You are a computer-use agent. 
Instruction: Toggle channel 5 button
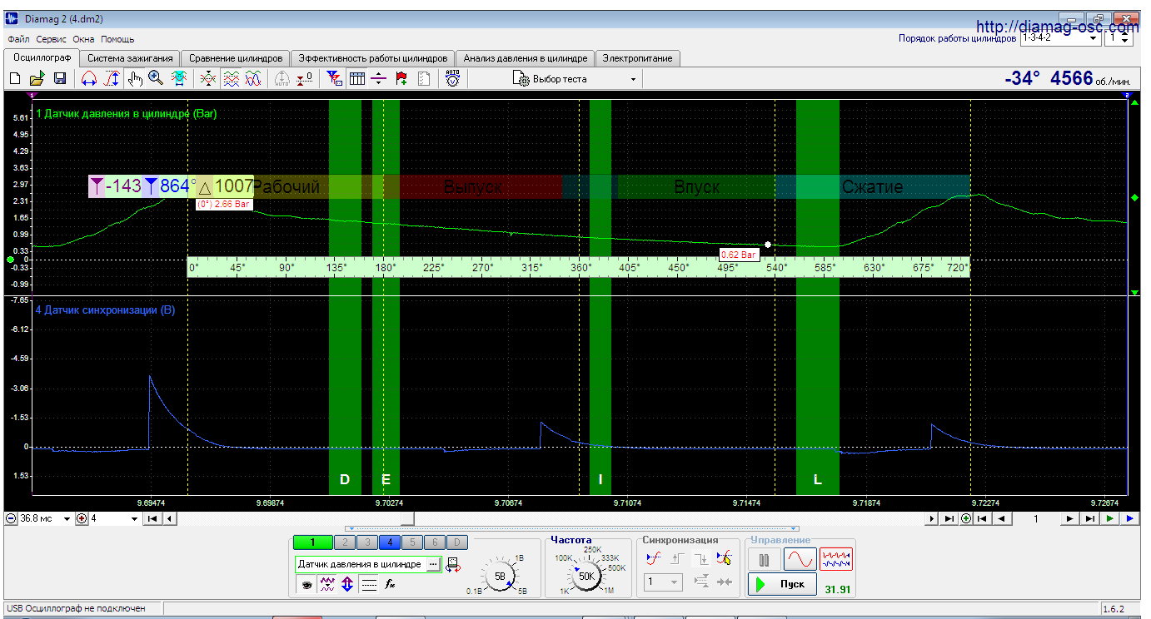[x=412, y=542]
